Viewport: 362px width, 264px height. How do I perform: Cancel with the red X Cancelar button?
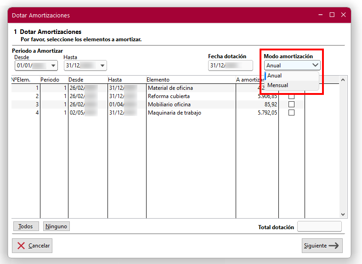pyautogui.click(x=33, y=246)
